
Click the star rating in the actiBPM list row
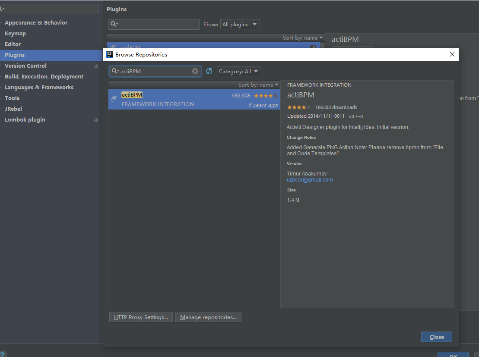click(266, 96)
